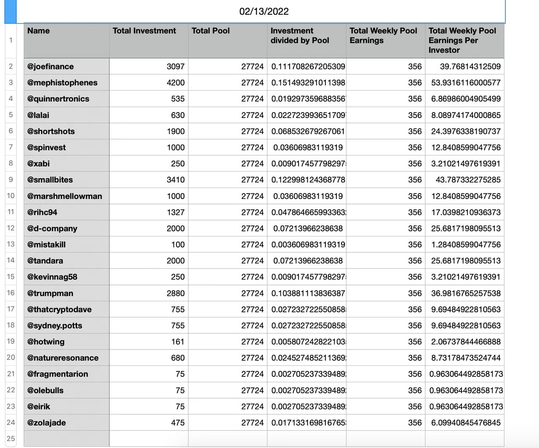Image resolution: width=539 pixels, height=448 pixels.
Task: Click investment value 1327 for @rihc94
Action: [149, 212]
